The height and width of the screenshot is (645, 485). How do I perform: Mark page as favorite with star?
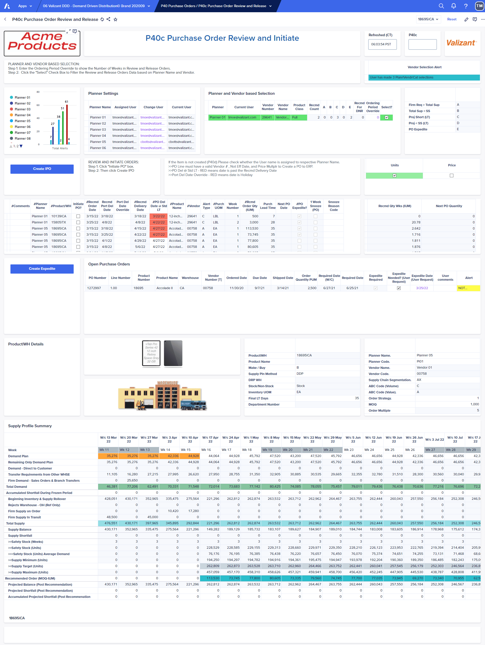(x=115, y=19)
